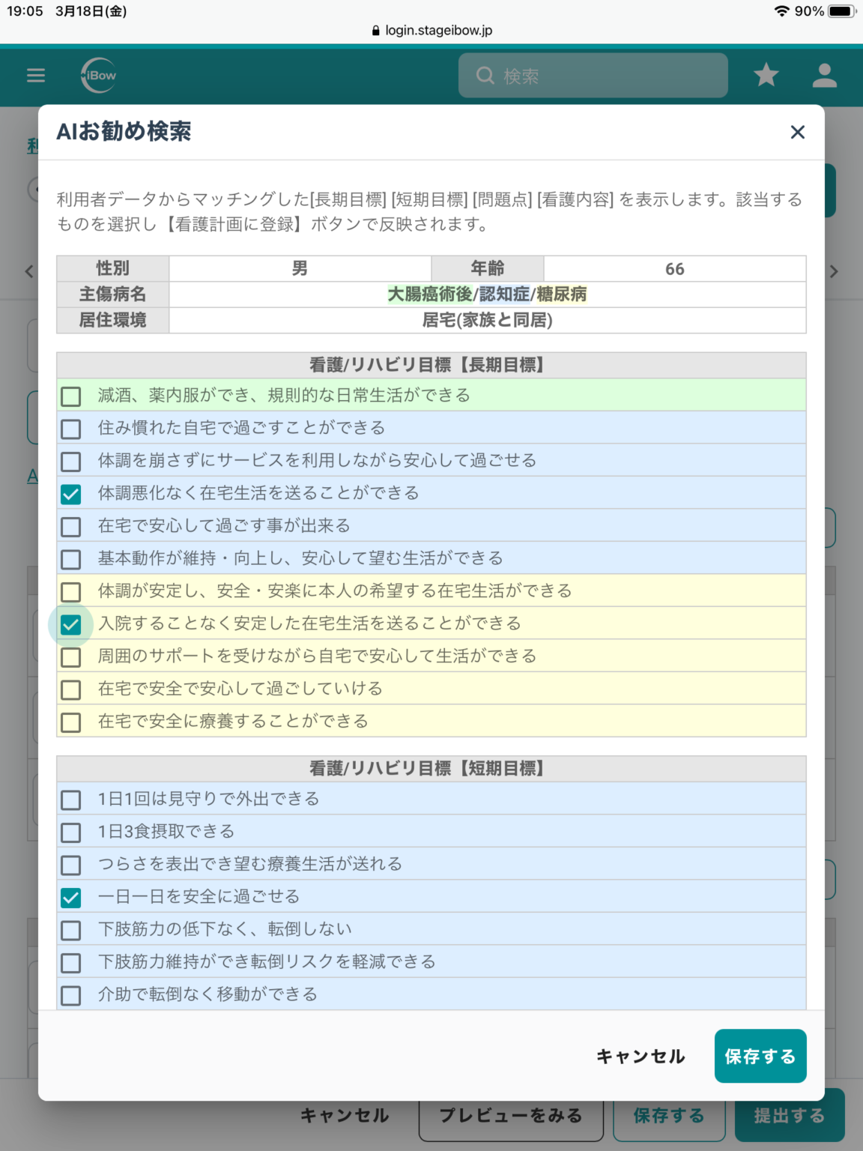Viewport: 863px width, 1151px height.
Task: Uncheck 入院することなく安定した在宅生活を送ることができる
Action: point(71,623)
